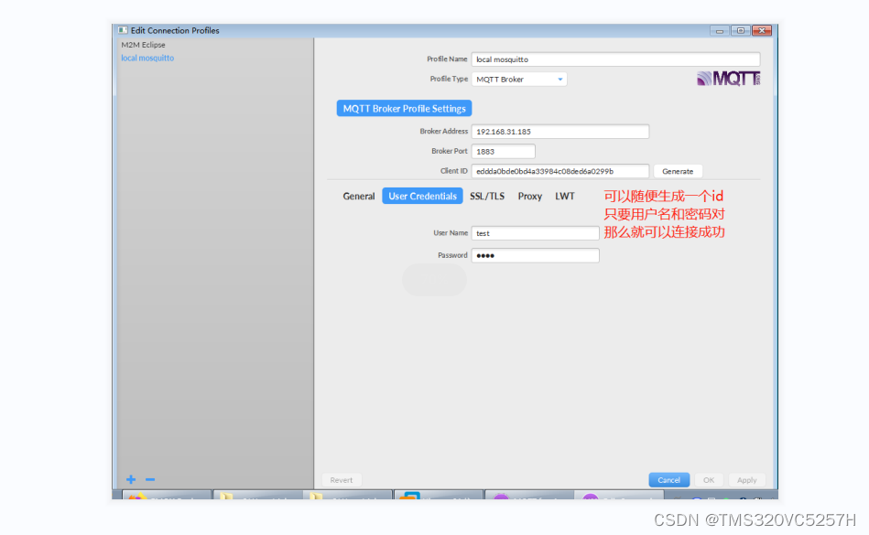Image resolution: width=869 pixels, height=535 pixels.
Task: Click the User Name field
Action: tap(535, 233)
